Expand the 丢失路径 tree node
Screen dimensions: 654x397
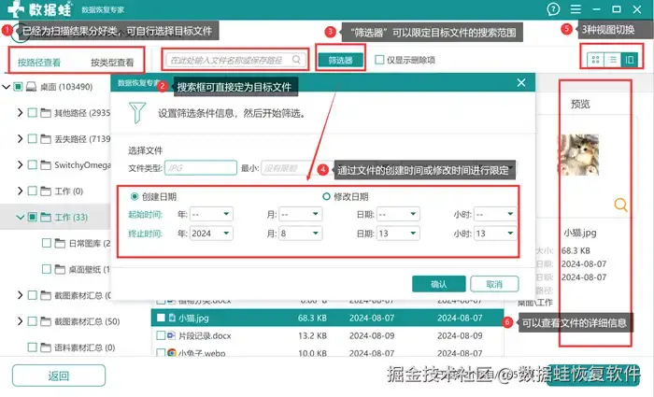[20, 138]
